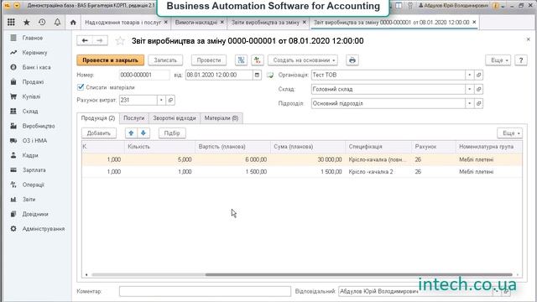Image resolution: width=537 pixels, height=302 pixels.
Task: Click Провести button
Action: point(209,60)
